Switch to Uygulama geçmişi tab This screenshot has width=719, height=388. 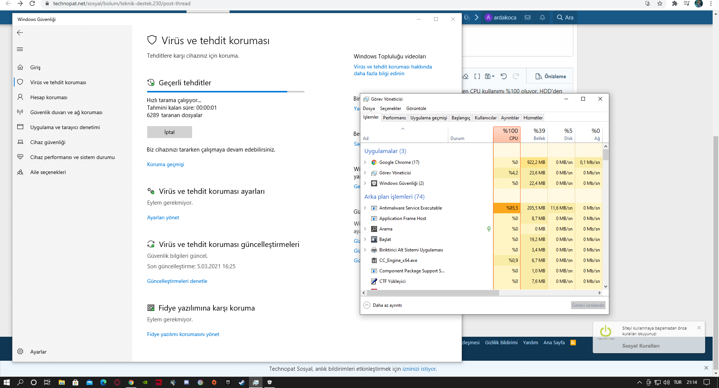click(x=429, y=118)
